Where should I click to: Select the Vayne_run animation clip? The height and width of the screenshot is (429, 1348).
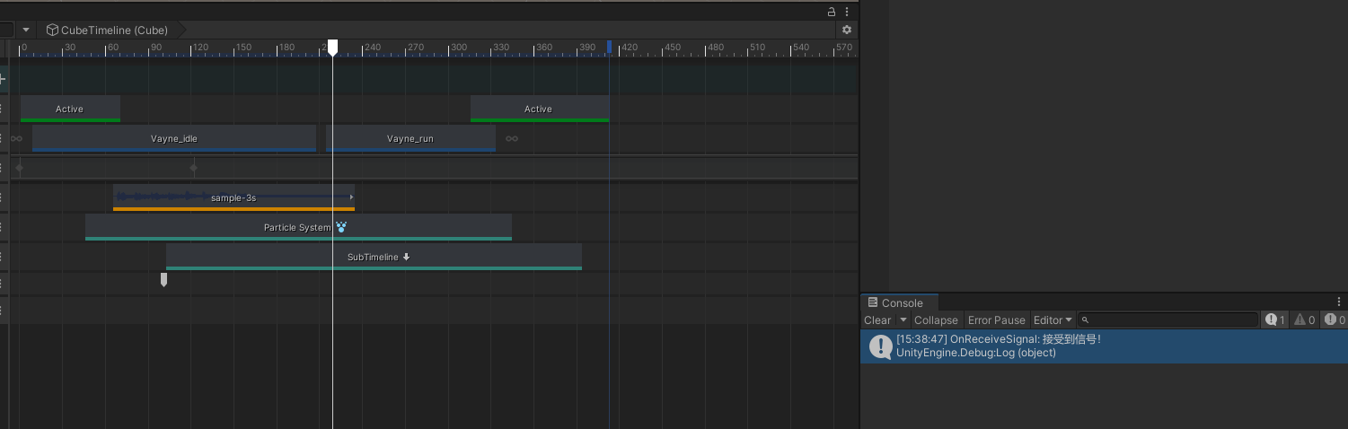[410, 138]
